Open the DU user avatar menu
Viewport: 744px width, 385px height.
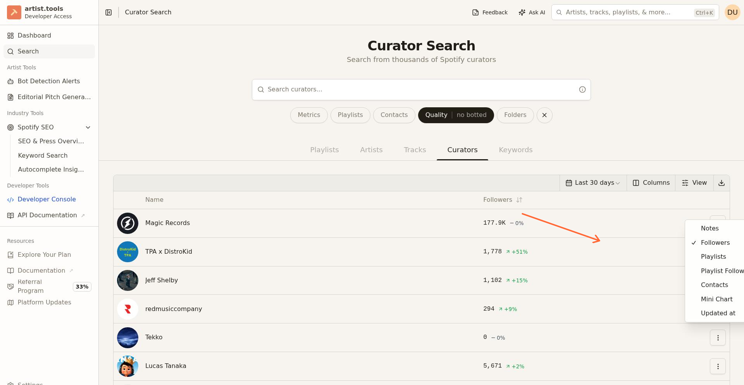click(x=732, y=12)
